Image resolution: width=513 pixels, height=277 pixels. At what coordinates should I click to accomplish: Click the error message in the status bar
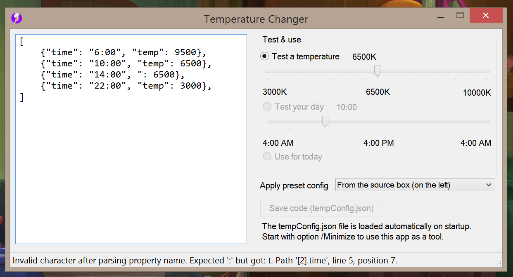point(205,261)
